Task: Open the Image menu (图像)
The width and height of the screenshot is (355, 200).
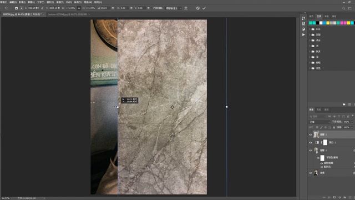Action: [x=22, y=2]
